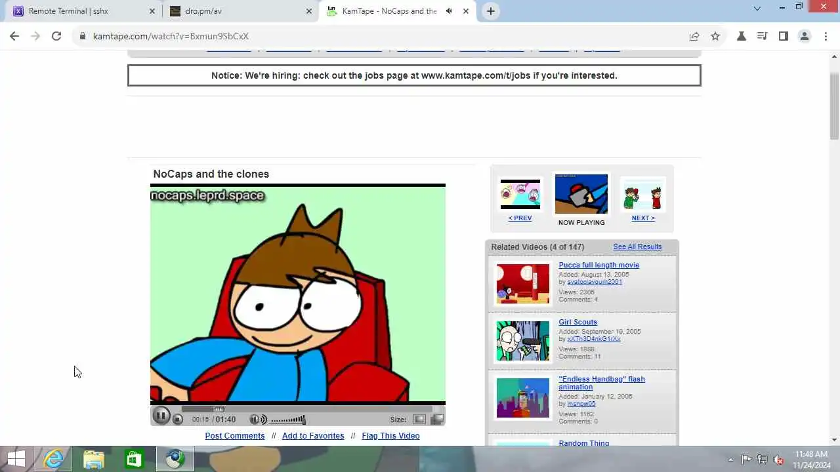Open the Action Center flag icon
Viewport: 840px width, 472px height.
click(746, 460)
